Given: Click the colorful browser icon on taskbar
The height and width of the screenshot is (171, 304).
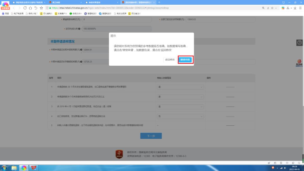Looking at the screenshot, I should tap(24, 168).
